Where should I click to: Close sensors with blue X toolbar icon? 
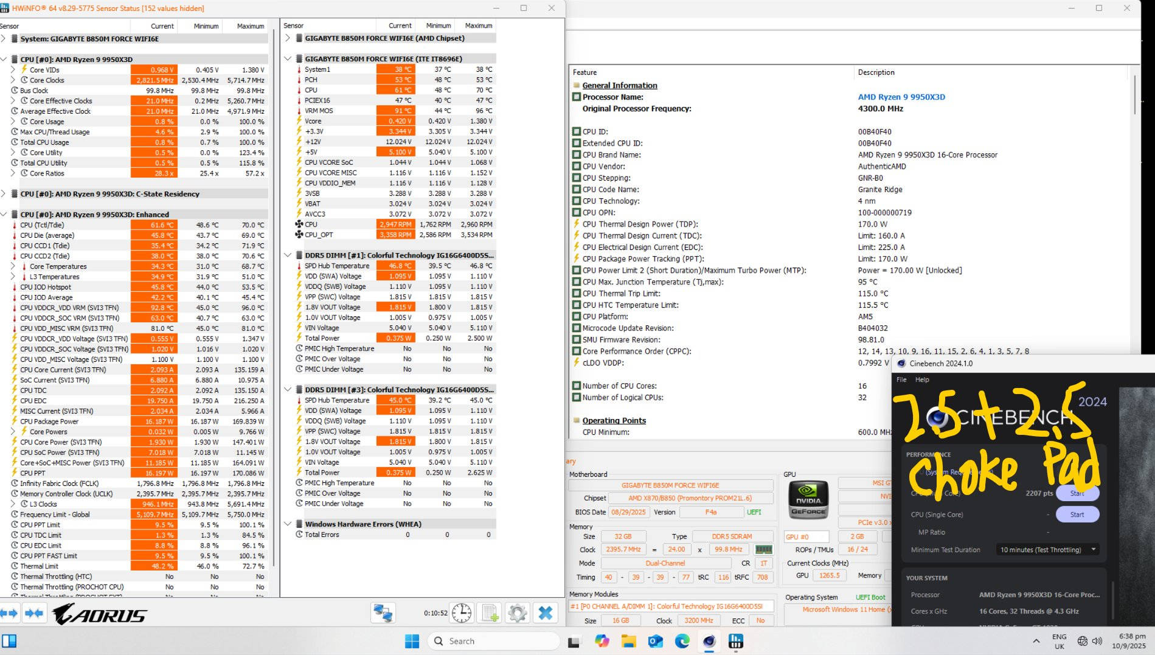(546, 613)
